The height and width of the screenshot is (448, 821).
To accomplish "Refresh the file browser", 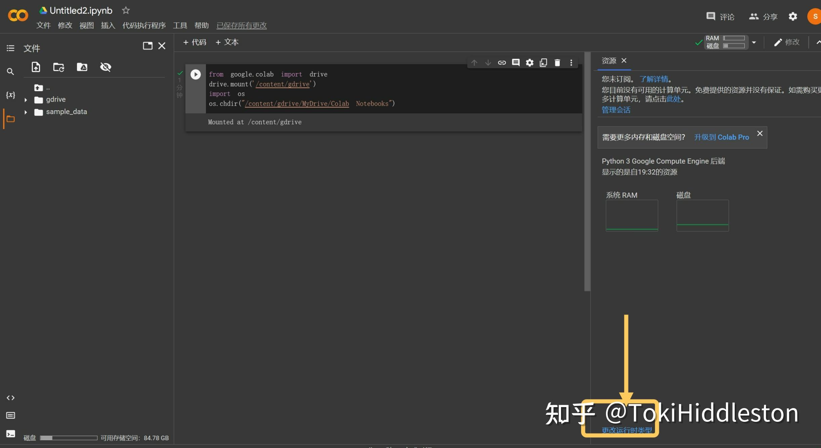I will pos(59,67).
